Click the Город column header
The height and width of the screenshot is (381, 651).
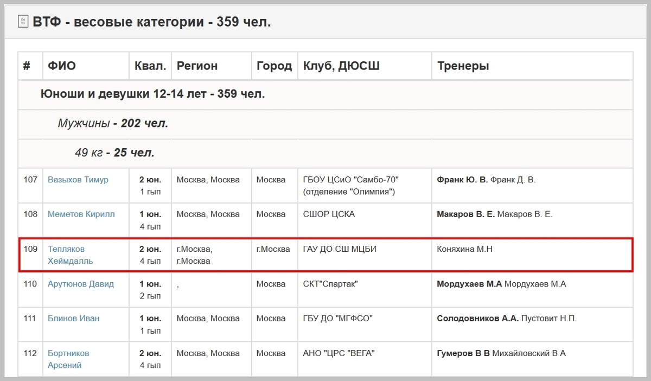[275, 66]
